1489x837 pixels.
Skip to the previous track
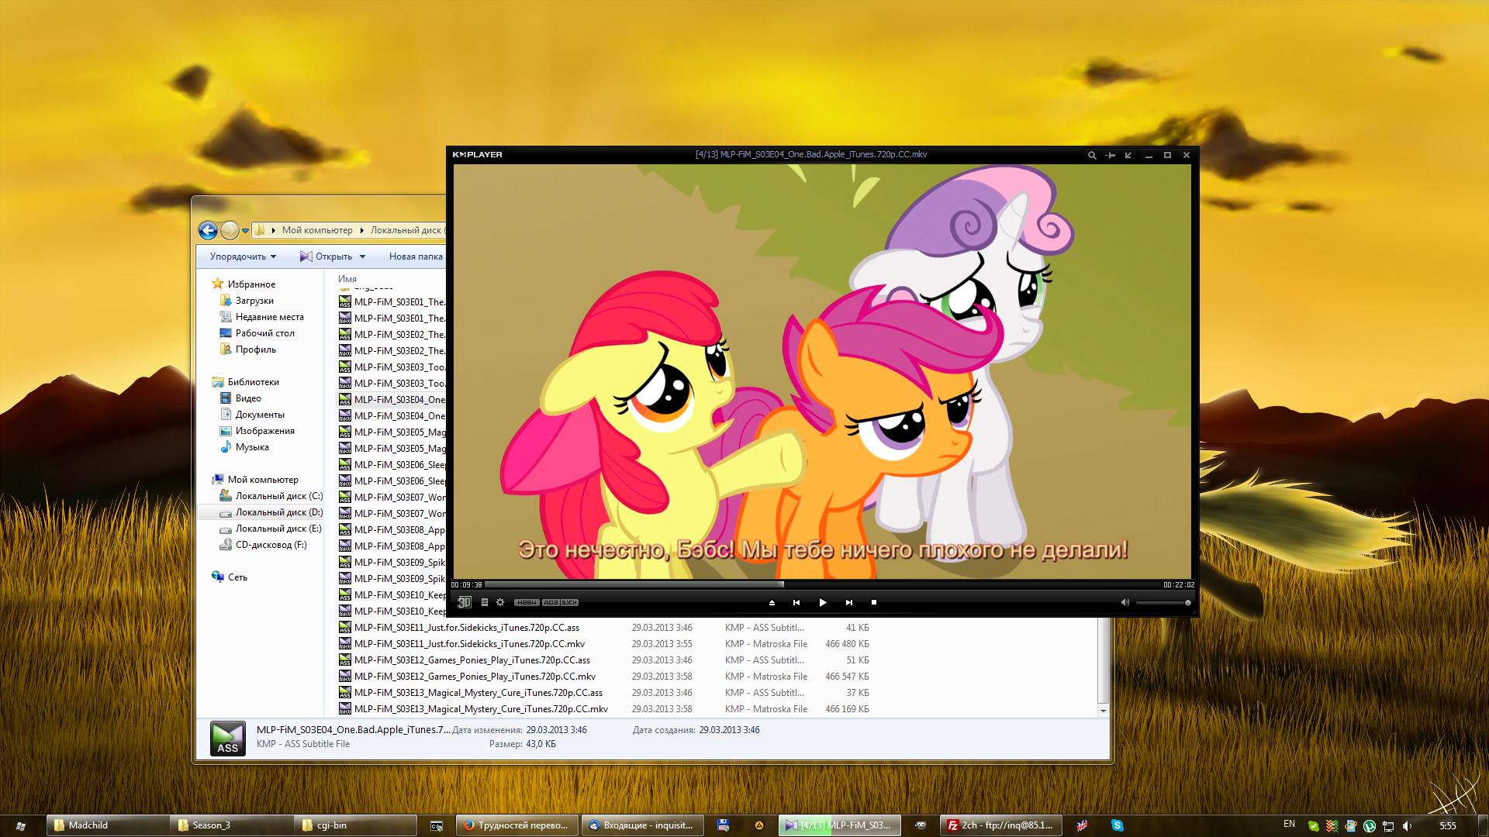tap(796, 602)
